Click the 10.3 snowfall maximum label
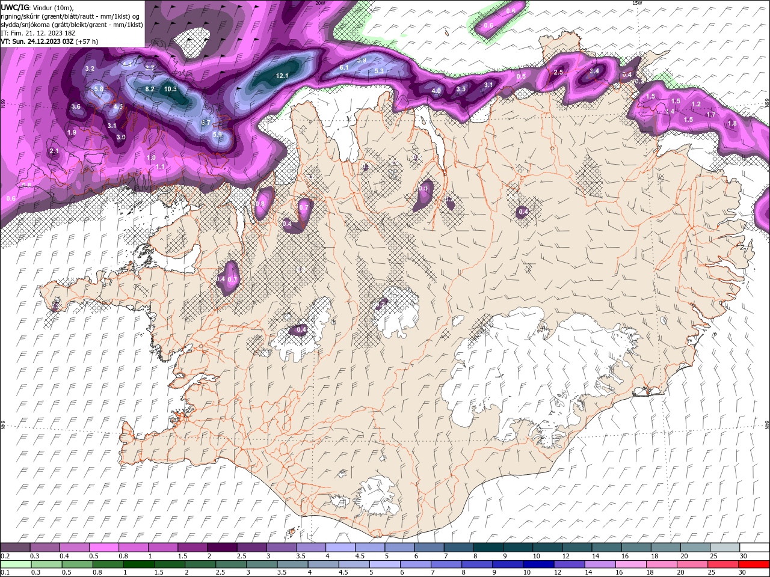 (x=170, y=89)
